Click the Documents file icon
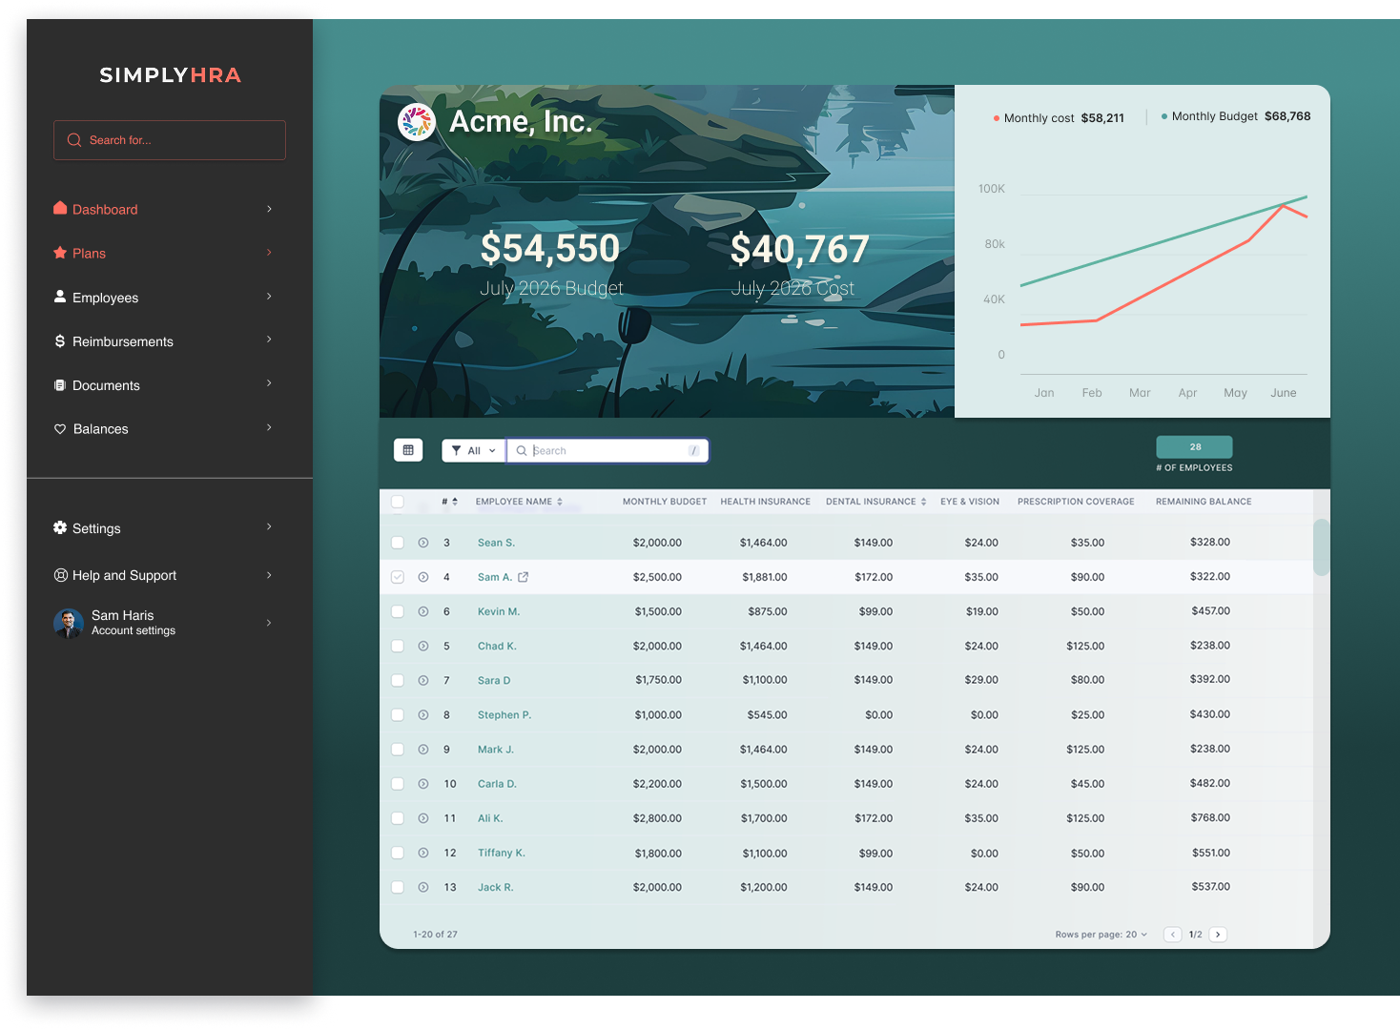 click(x=60, y=385)
